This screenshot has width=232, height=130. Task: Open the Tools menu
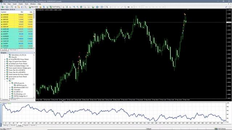pos(26,4)
